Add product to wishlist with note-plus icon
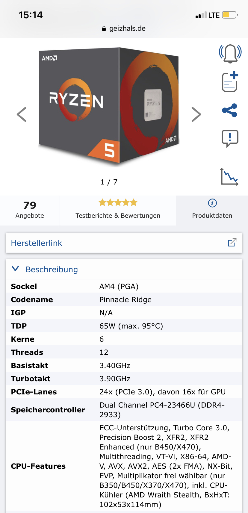 (230, 82)
